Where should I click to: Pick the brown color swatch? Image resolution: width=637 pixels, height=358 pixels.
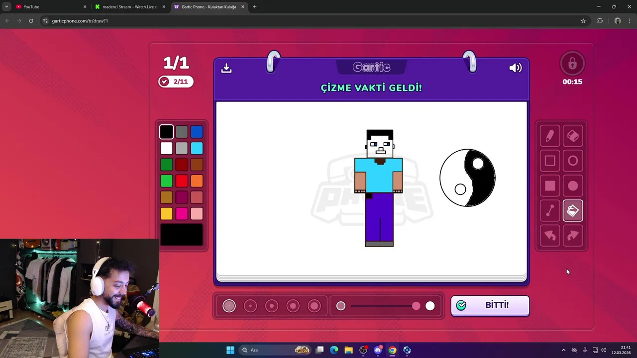coord(197,165)
